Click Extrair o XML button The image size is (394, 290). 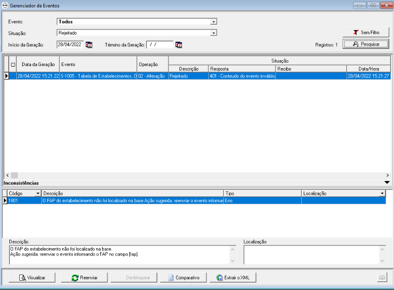tap(233, 278)
